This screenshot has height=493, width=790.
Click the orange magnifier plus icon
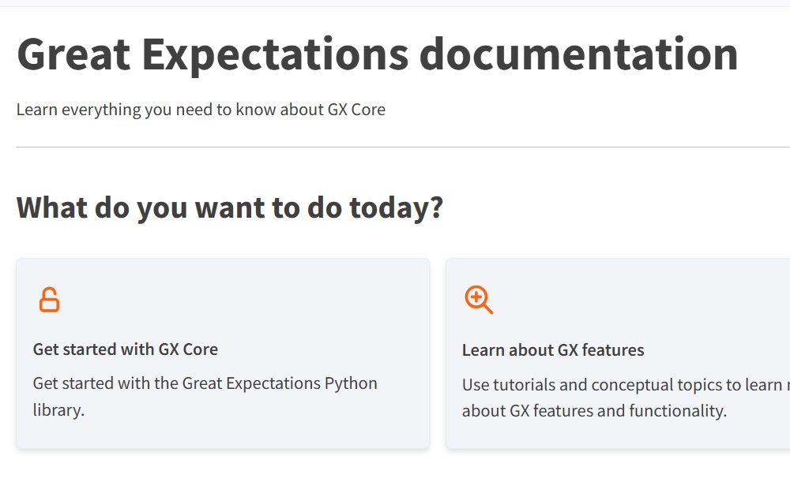479,300
